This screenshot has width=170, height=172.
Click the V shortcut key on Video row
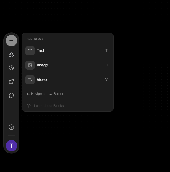106,79
